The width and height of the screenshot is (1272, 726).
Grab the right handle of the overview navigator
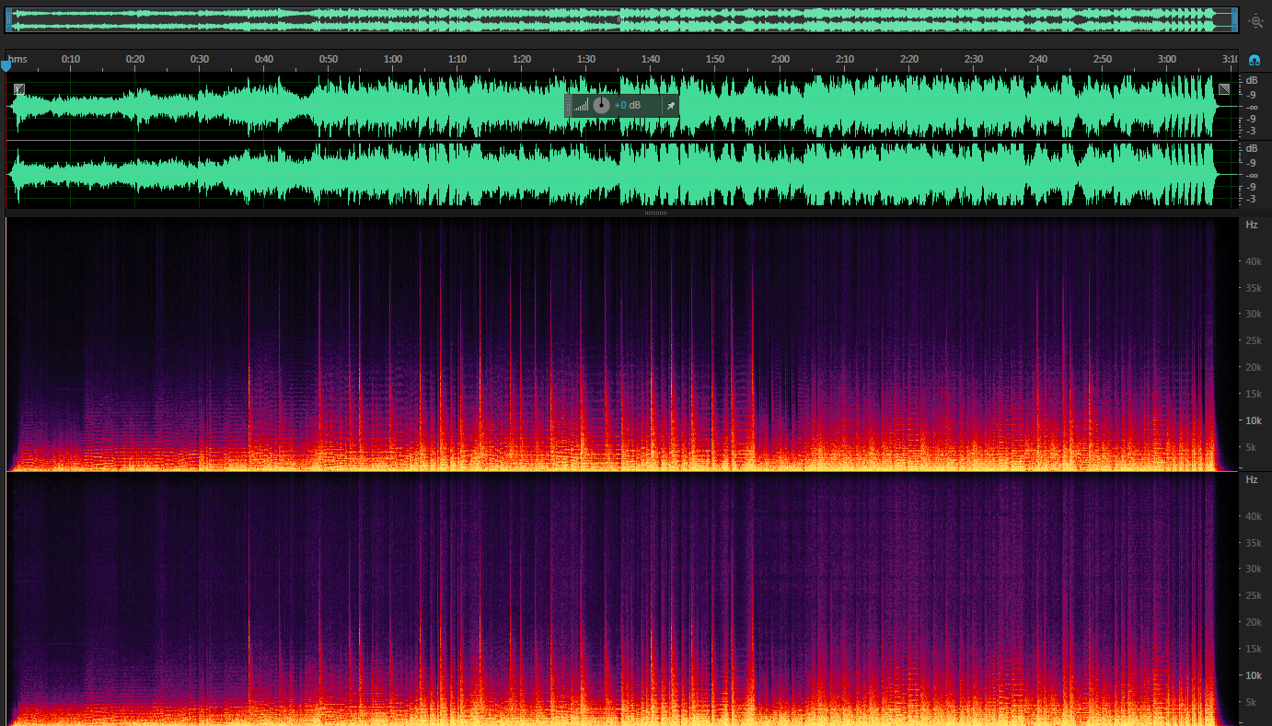pos(1233,19)
